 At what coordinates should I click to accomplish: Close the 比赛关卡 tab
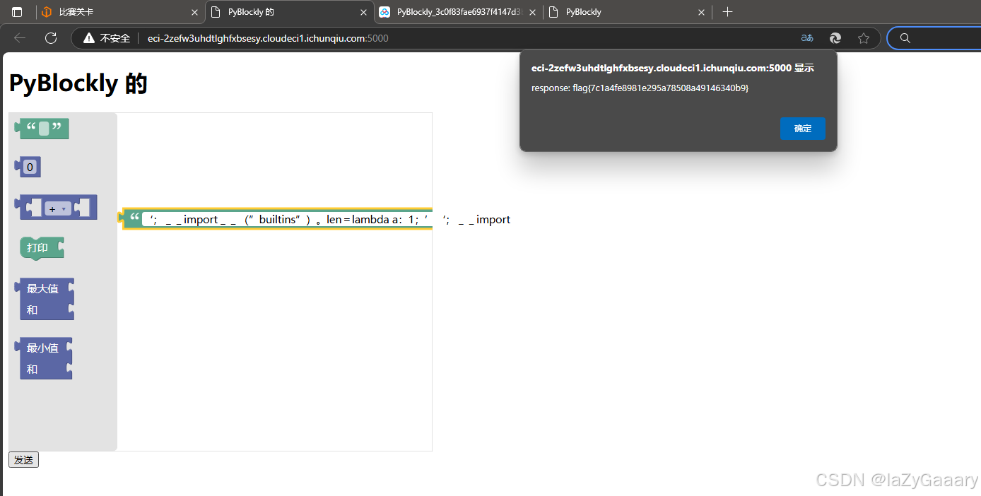[x=195, y=12]
